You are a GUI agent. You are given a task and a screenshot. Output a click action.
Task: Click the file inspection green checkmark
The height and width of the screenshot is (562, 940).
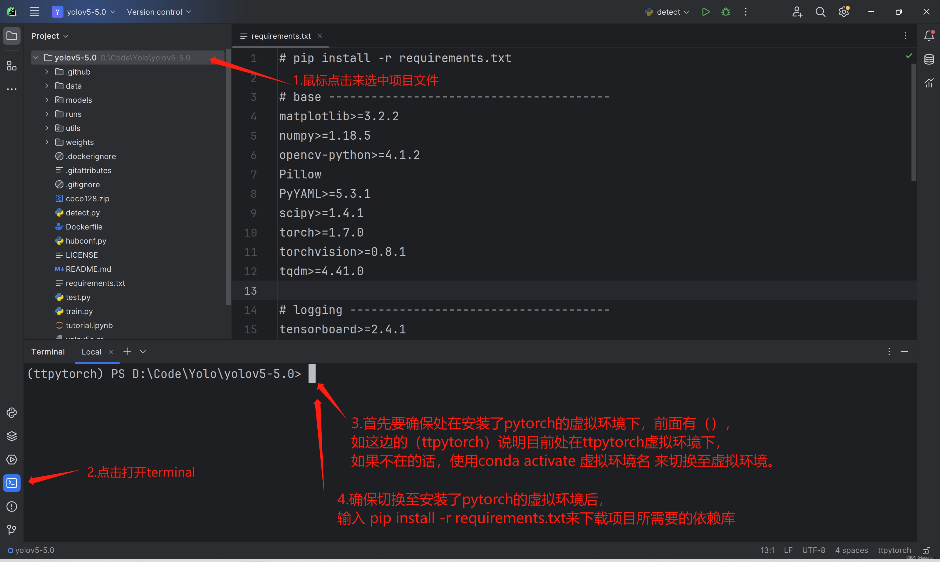909,56
